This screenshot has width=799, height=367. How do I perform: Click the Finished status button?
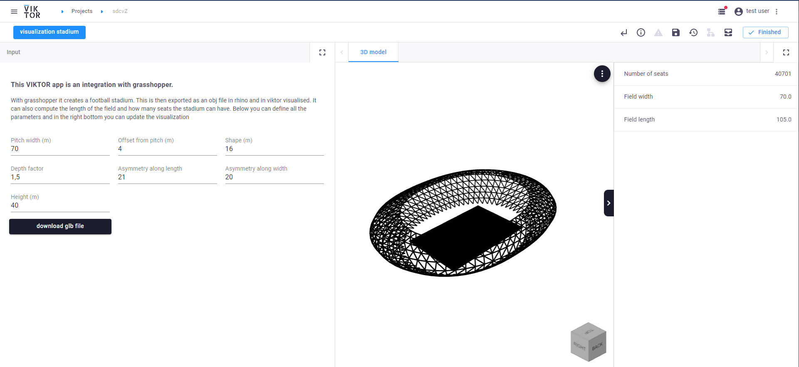coord(766,32)
